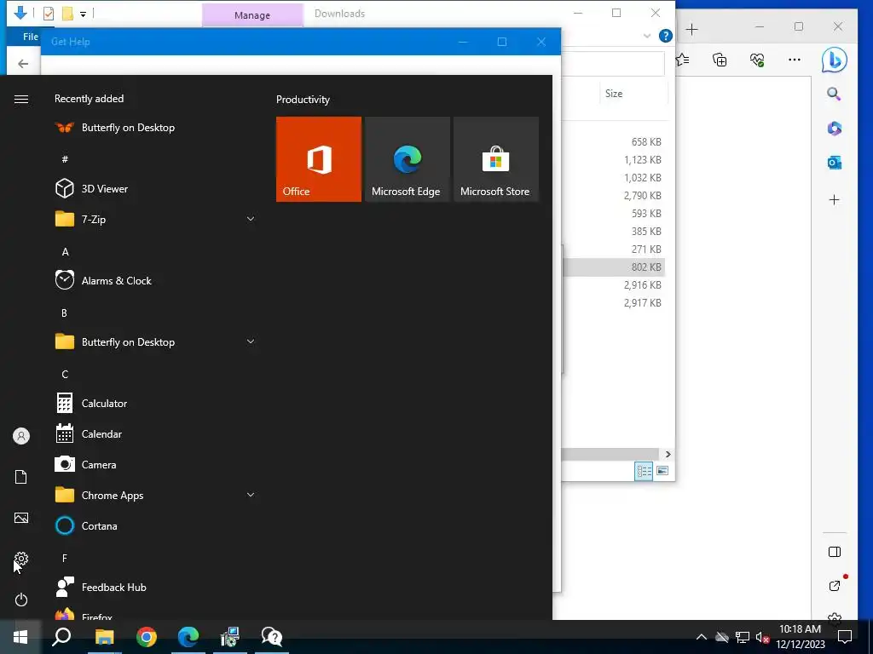Image resolution: width=873 pixels, height=654 pixels.
Task: Open Microsoft 365 in Edge sidebar
Action: 834,129
